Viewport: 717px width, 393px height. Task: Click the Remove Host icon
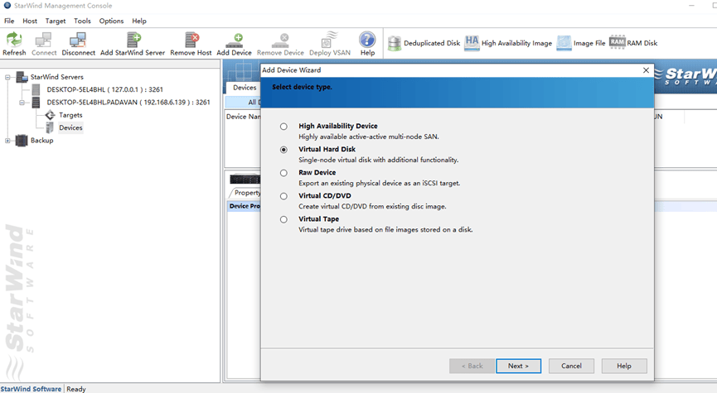(191, 39)
